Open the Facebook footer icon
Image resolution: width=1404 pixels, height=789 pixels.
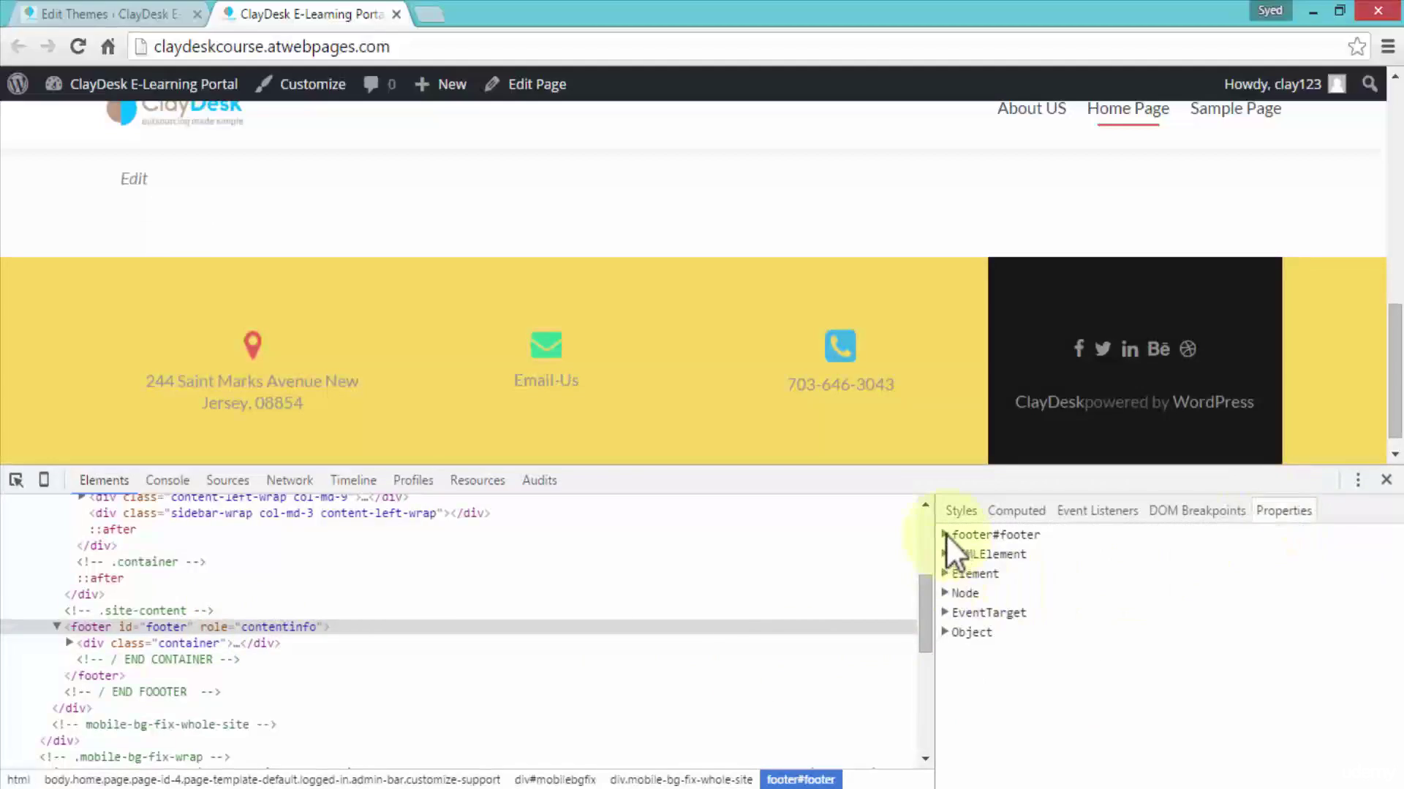pos(1079,348)
